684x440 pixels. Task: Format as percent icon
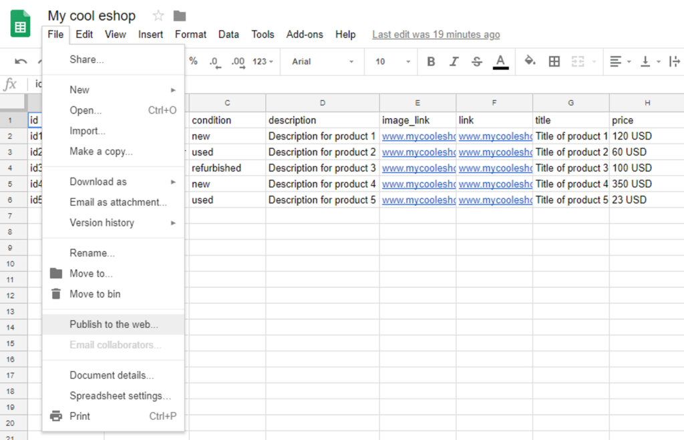click(193, 61)
